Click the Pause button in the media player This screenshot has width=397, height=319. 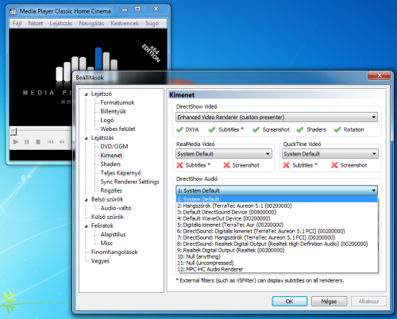pyautogui.click(x=27, y=142)
